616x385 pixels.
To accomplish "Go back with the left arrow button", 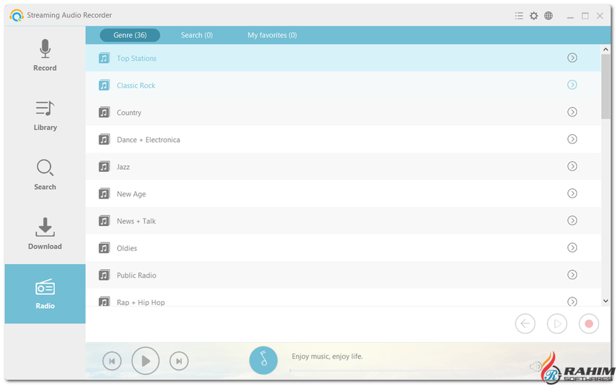I will (x=525, y=323).
